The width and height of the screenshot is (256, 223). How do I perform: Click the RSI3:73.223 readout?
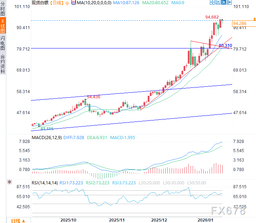coord(124,183)
